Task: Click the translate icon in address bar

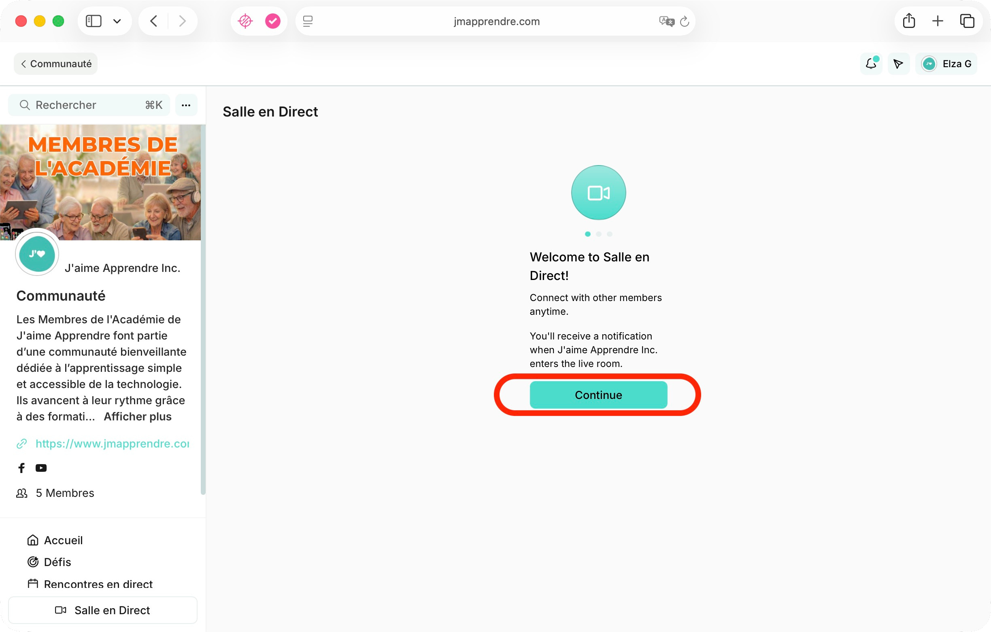Action: click(x=666, y=21)
